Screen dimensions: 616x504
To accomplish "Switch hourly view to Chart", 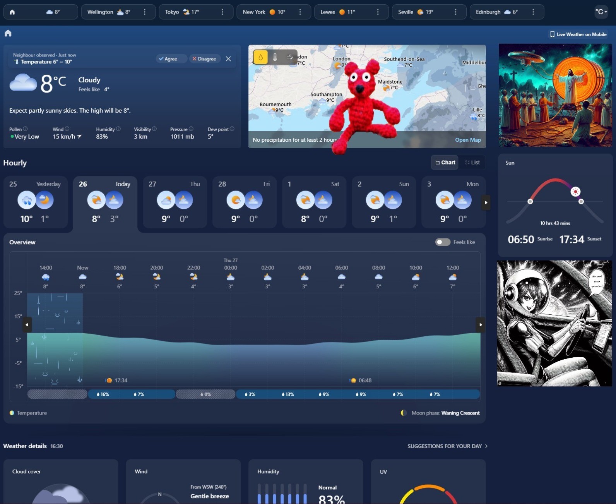I will point(445,163).
